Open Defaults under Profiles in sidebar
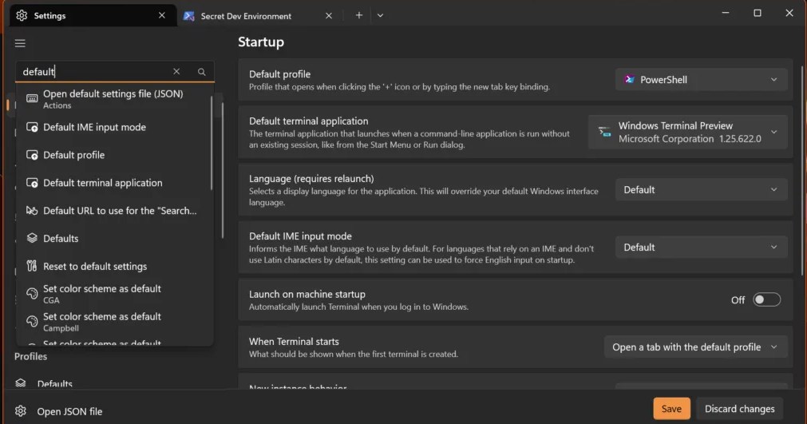807x424 pixels. pyautogui.click(x=54, y=384)
